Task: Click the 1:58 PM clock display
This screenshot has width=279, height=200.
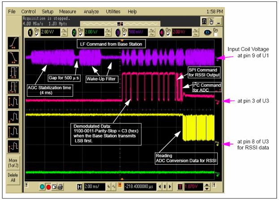Action: coord(215,12)
